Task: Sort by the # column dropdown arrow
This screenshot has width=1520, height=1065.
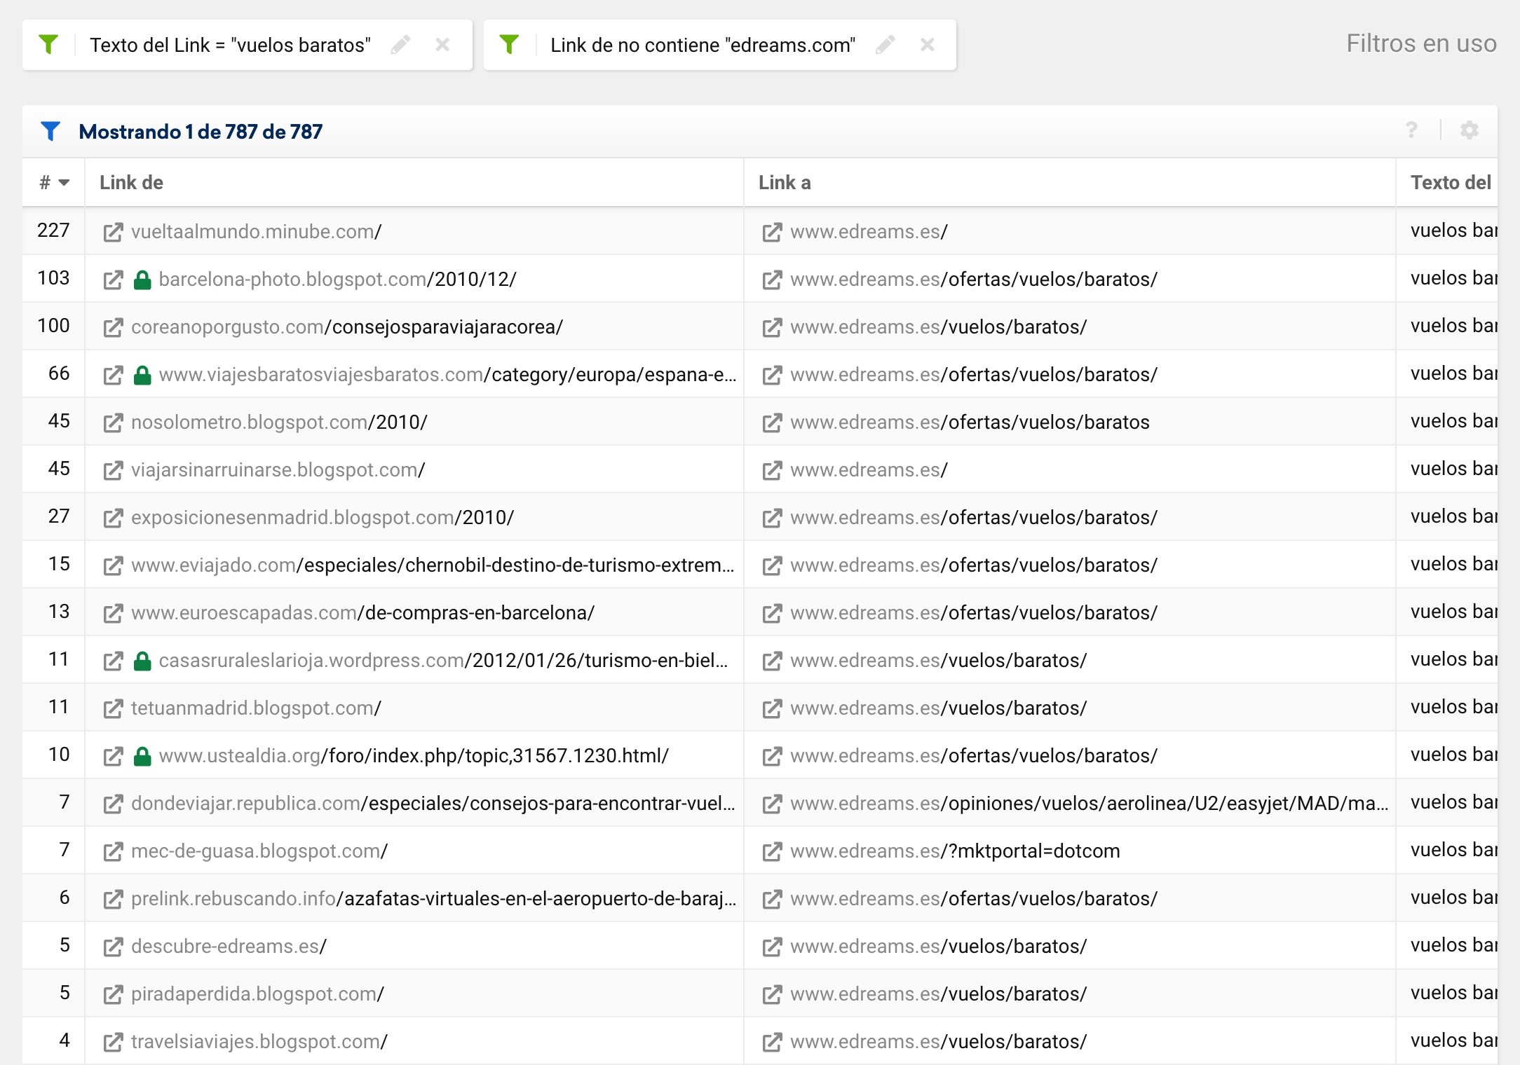Action: click(x=64, y=183)
